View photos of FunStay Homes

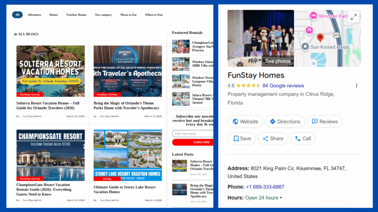point(277,61)
